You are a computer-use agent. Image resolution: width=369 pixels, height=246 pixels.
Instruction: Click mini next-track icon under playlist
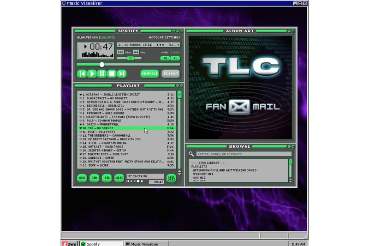coord(142,181)
